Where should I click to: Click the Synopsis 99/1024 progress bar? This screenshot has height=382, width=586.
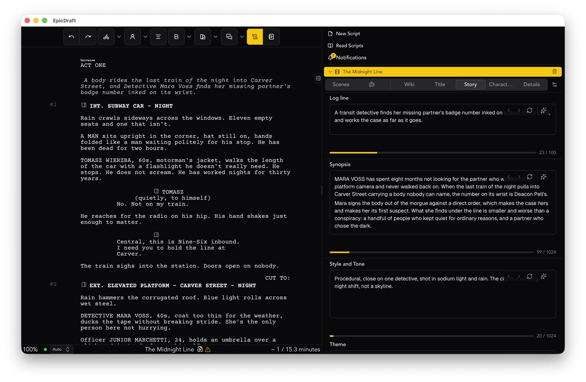pyautogui.click(x=432, y=252)
